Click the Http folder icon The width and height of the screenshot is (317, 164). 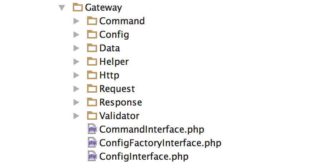(x=92, y=75)
